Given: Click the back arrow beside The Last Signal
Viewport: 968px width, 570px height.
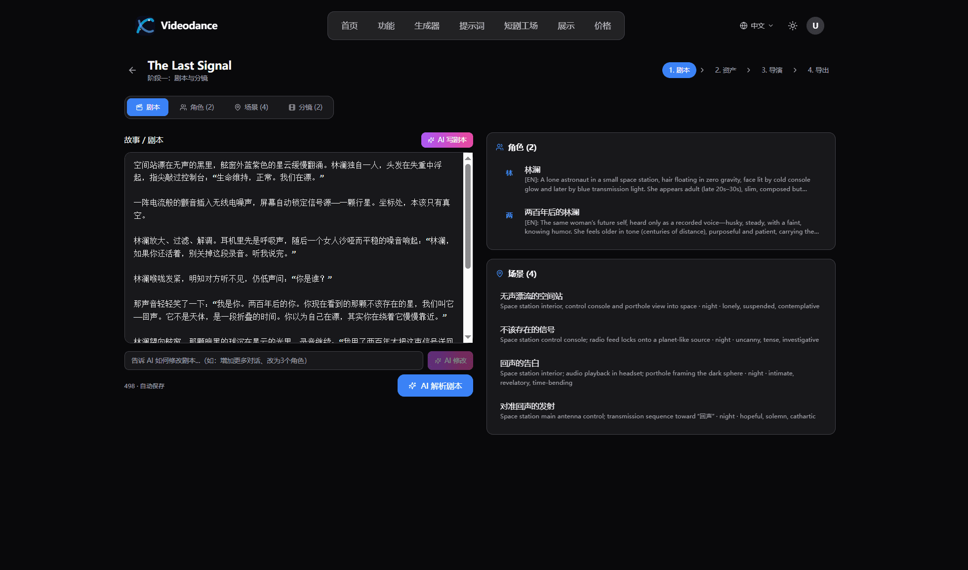Looking at the screenshot, I should click(132, 70).
